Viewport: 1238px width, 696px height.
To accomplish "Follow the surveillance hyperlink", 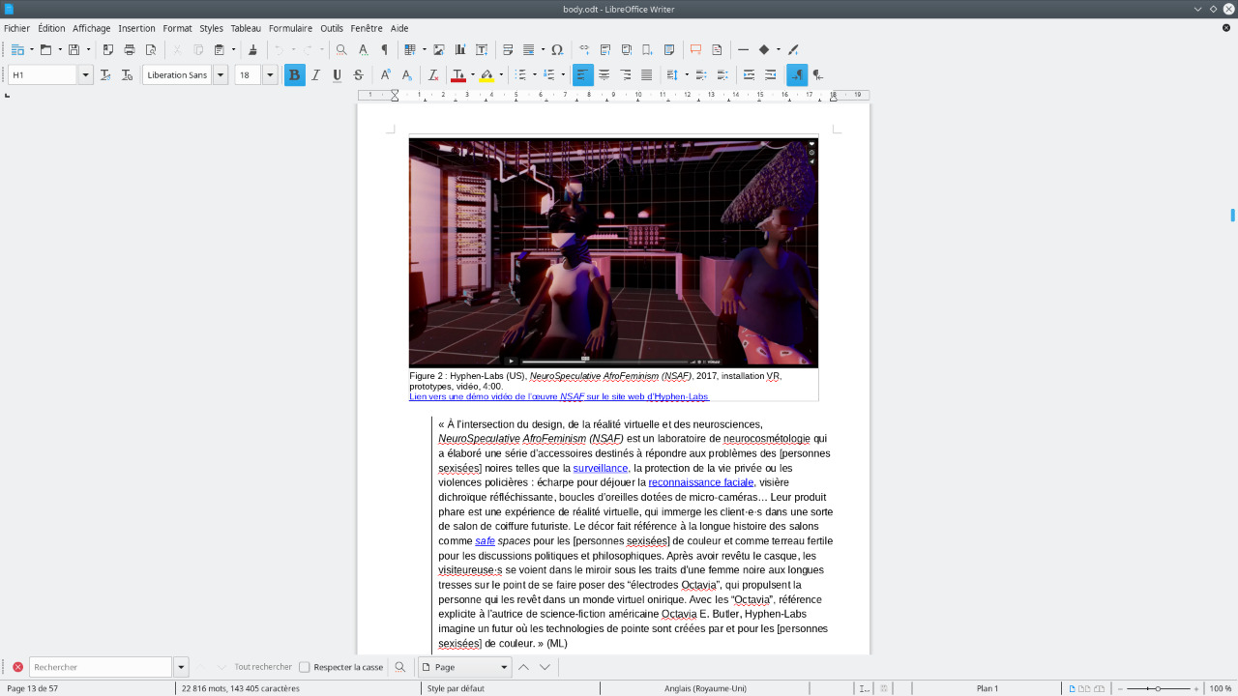I will pyautogui.click(x=601, y=468).
